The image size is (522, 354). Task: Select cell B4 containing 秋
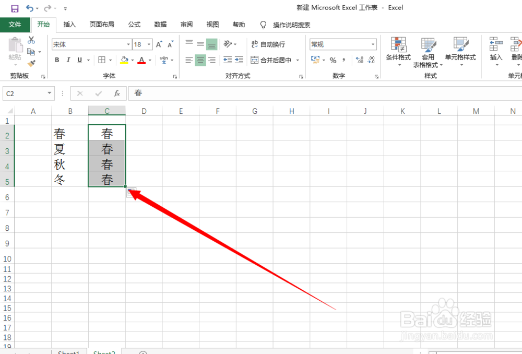coord(70,164)
